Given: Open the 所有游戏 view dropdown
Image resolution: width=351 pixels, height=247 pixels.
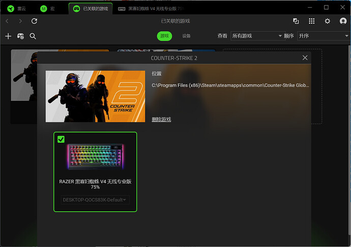Looking at the screenshot, I should point(256,36).
